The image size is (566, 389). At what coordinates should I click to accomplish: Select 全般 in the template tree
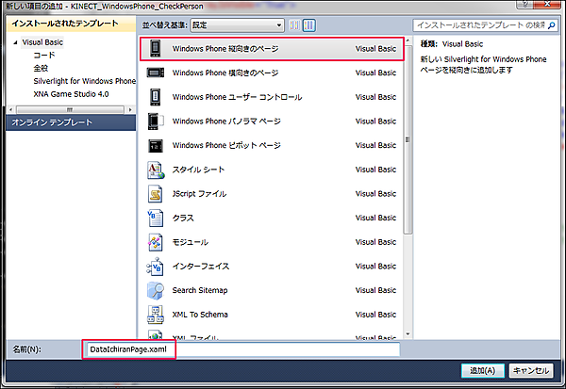tap(41, 68)
